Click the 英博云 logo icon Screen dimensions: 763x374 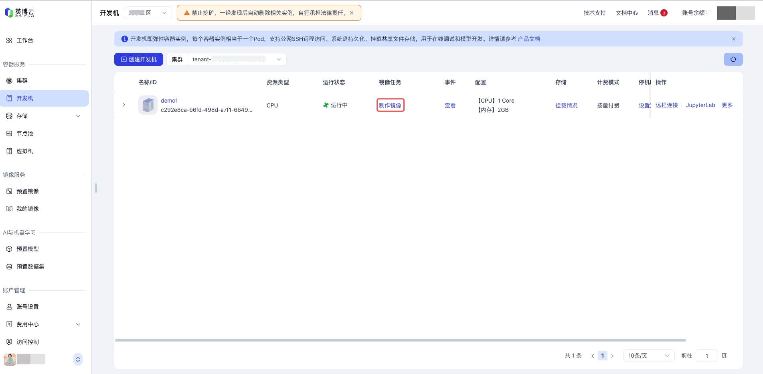pos(9,13)
